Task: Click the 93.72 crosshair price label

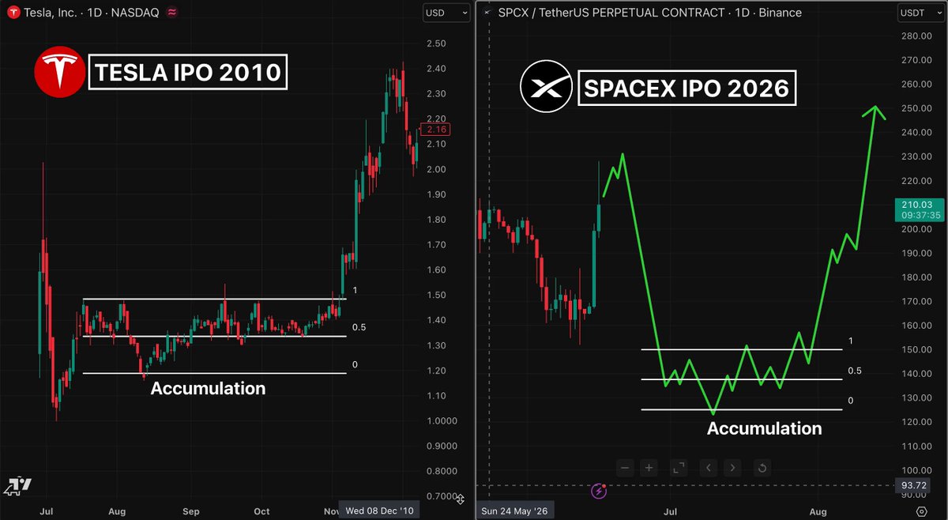Action: (911, 485)
